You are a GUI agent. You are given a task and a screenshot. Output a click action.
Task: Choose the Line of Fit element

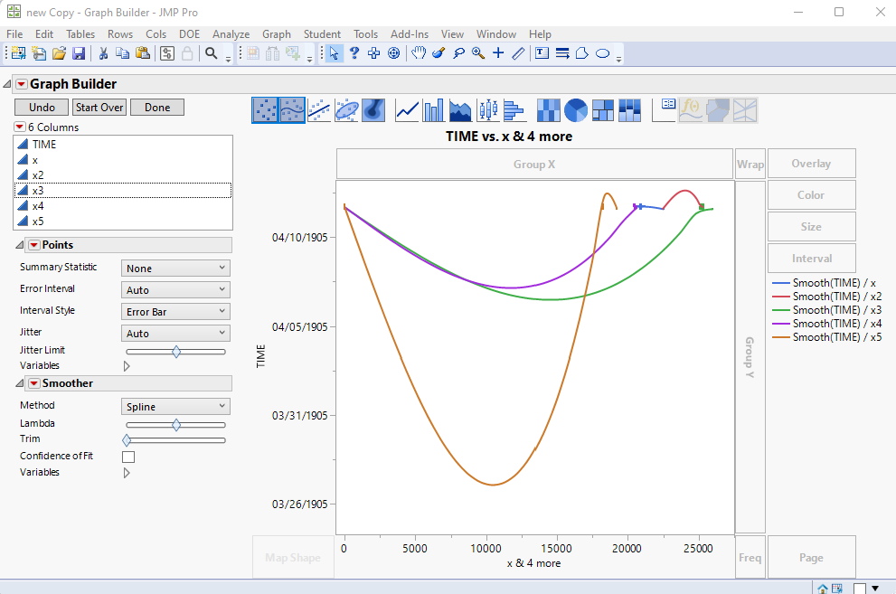point(319,110)
